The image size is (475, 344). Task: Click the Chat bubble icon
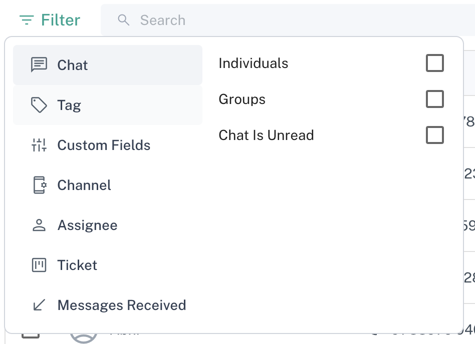click(x=39, y=64)
